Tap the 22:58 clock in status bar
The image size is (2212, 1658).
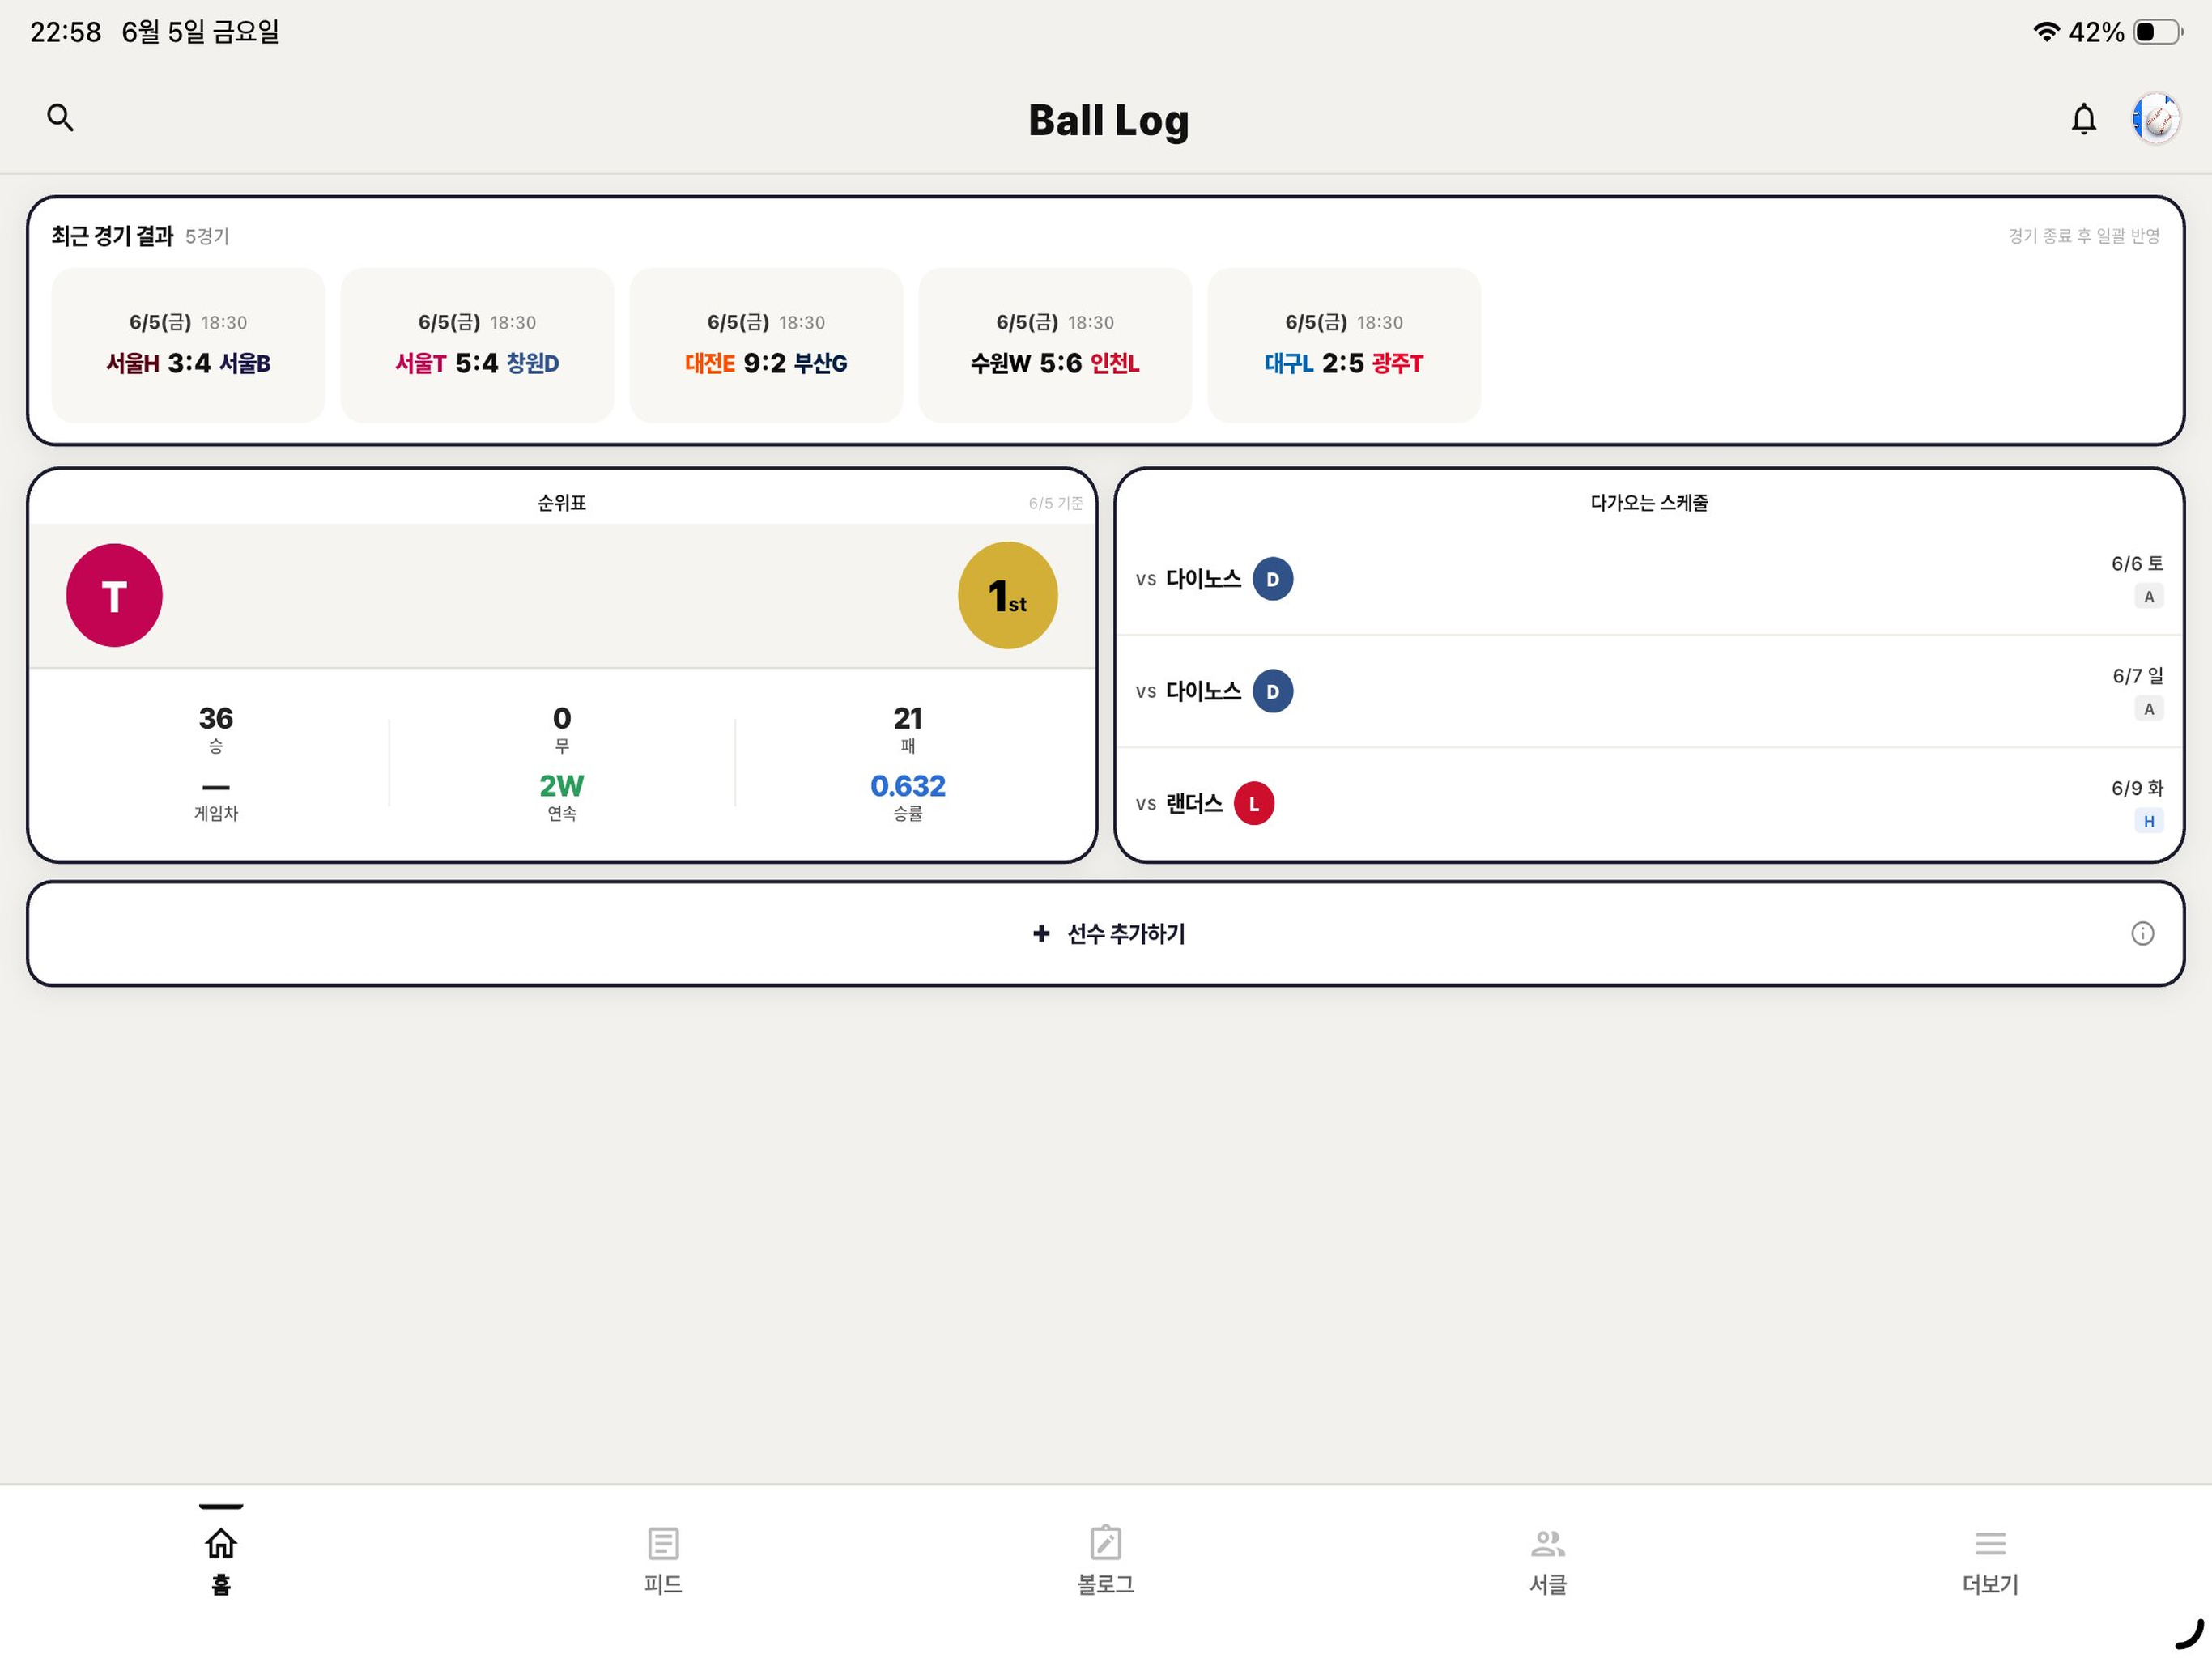point(66,32)
